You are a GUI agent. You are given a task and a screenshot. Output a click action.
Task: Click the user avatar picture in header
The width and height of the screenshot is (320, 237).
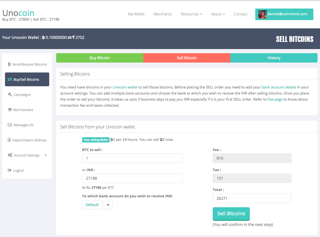262,14
